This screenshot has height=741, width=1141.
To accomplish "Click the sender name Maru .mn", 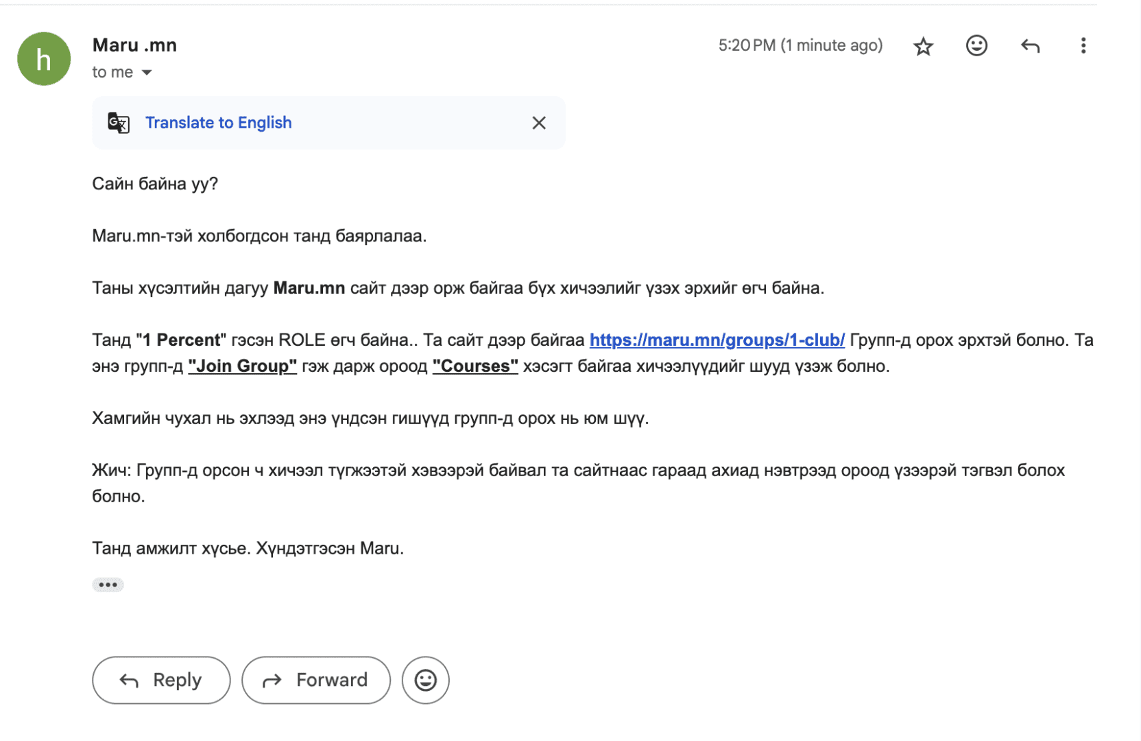I will tap(134, 45).
